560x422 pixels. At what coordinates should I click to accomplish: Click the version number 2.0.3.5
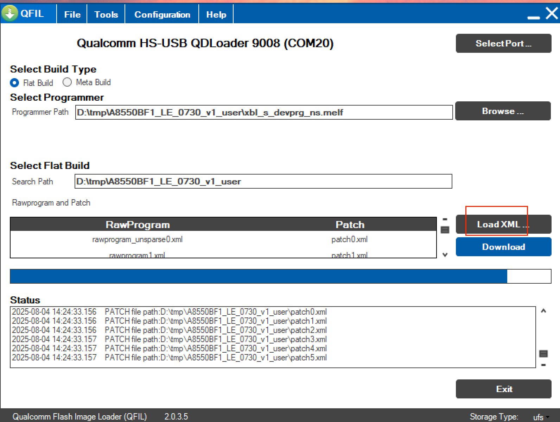(176, 417)
